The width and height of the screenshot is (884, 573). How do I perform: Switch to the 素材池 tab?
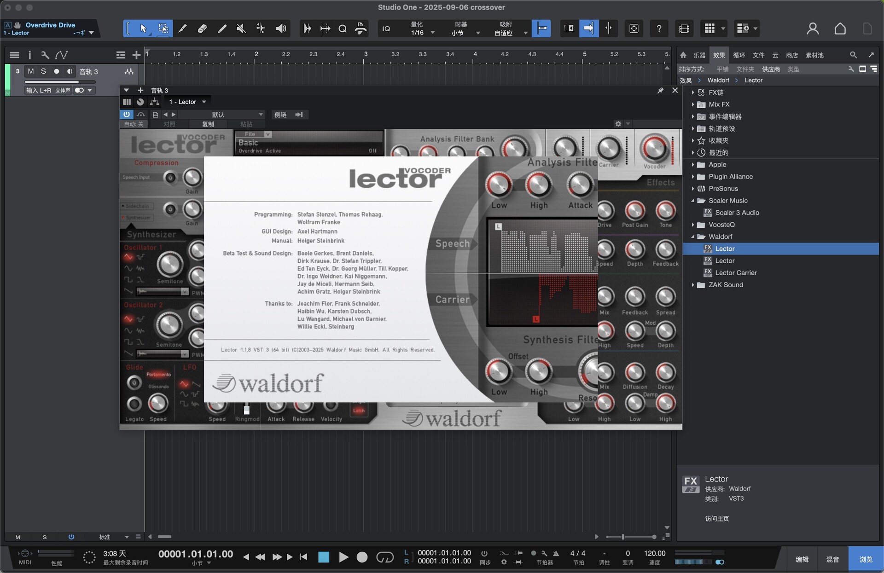coord(814,55)
